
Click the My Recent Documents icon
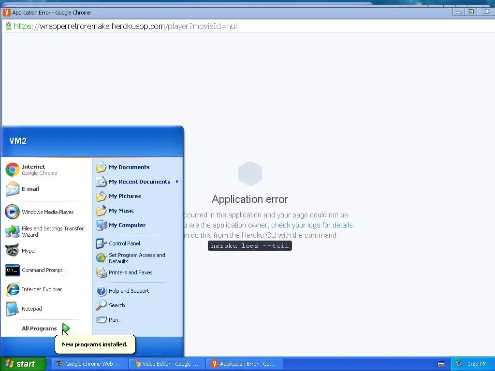coord(102,182)
